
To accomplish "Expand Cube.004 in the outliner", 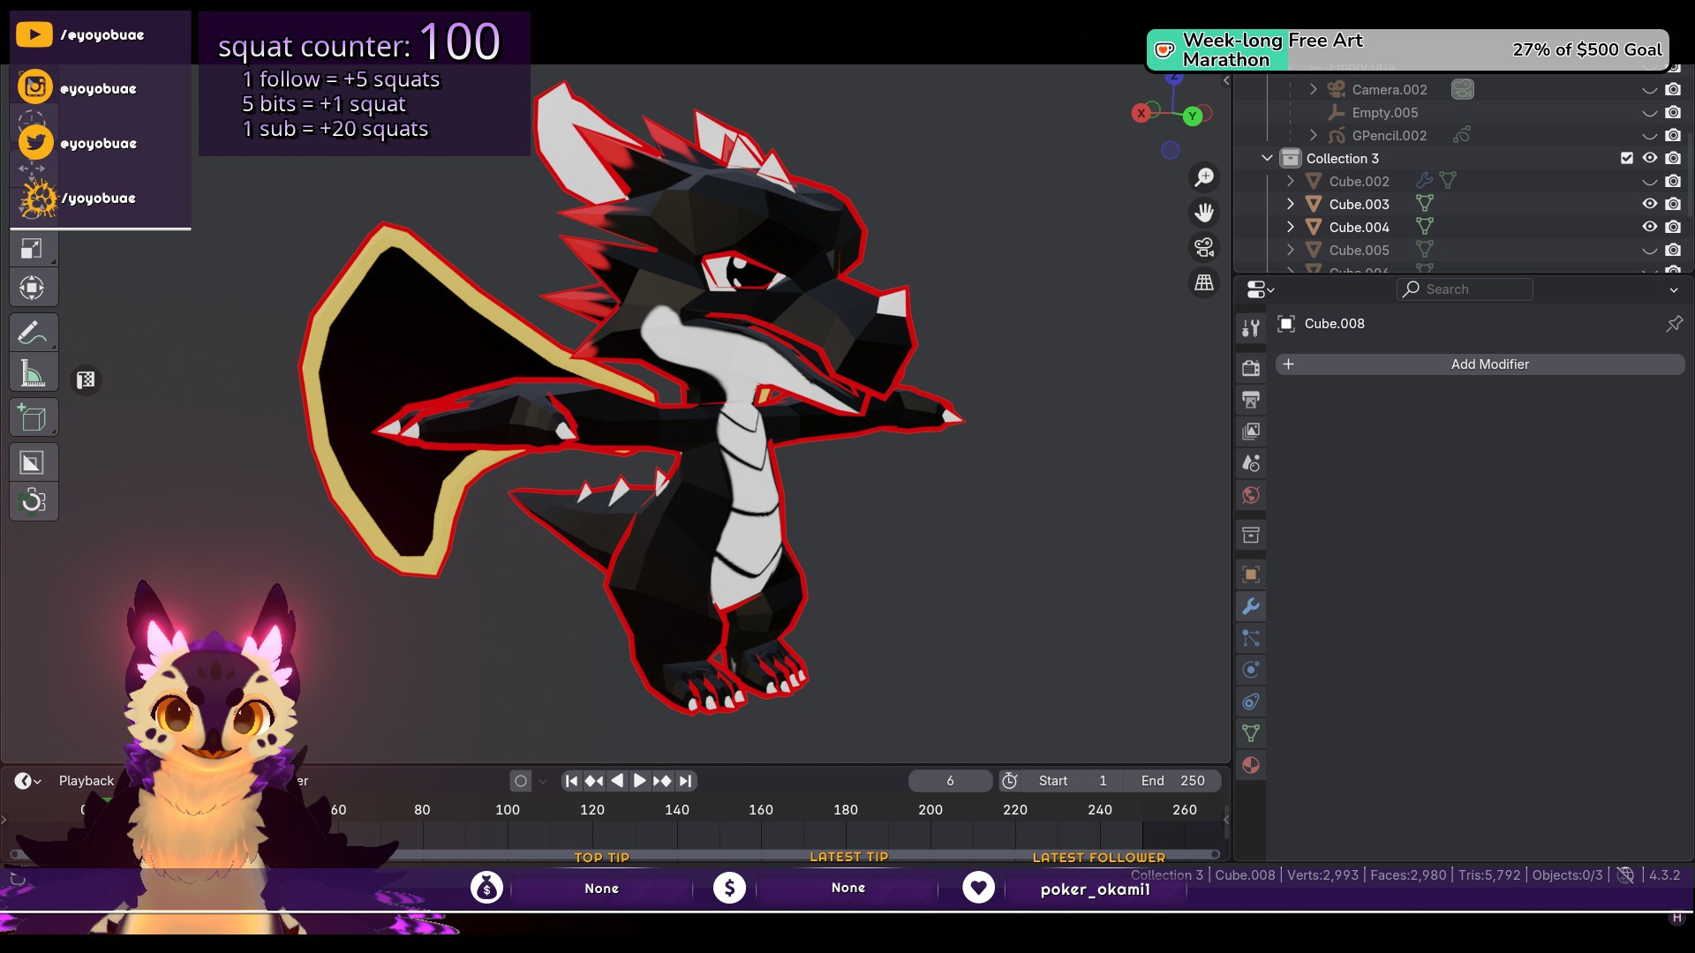I will [x=1290, y=227].
